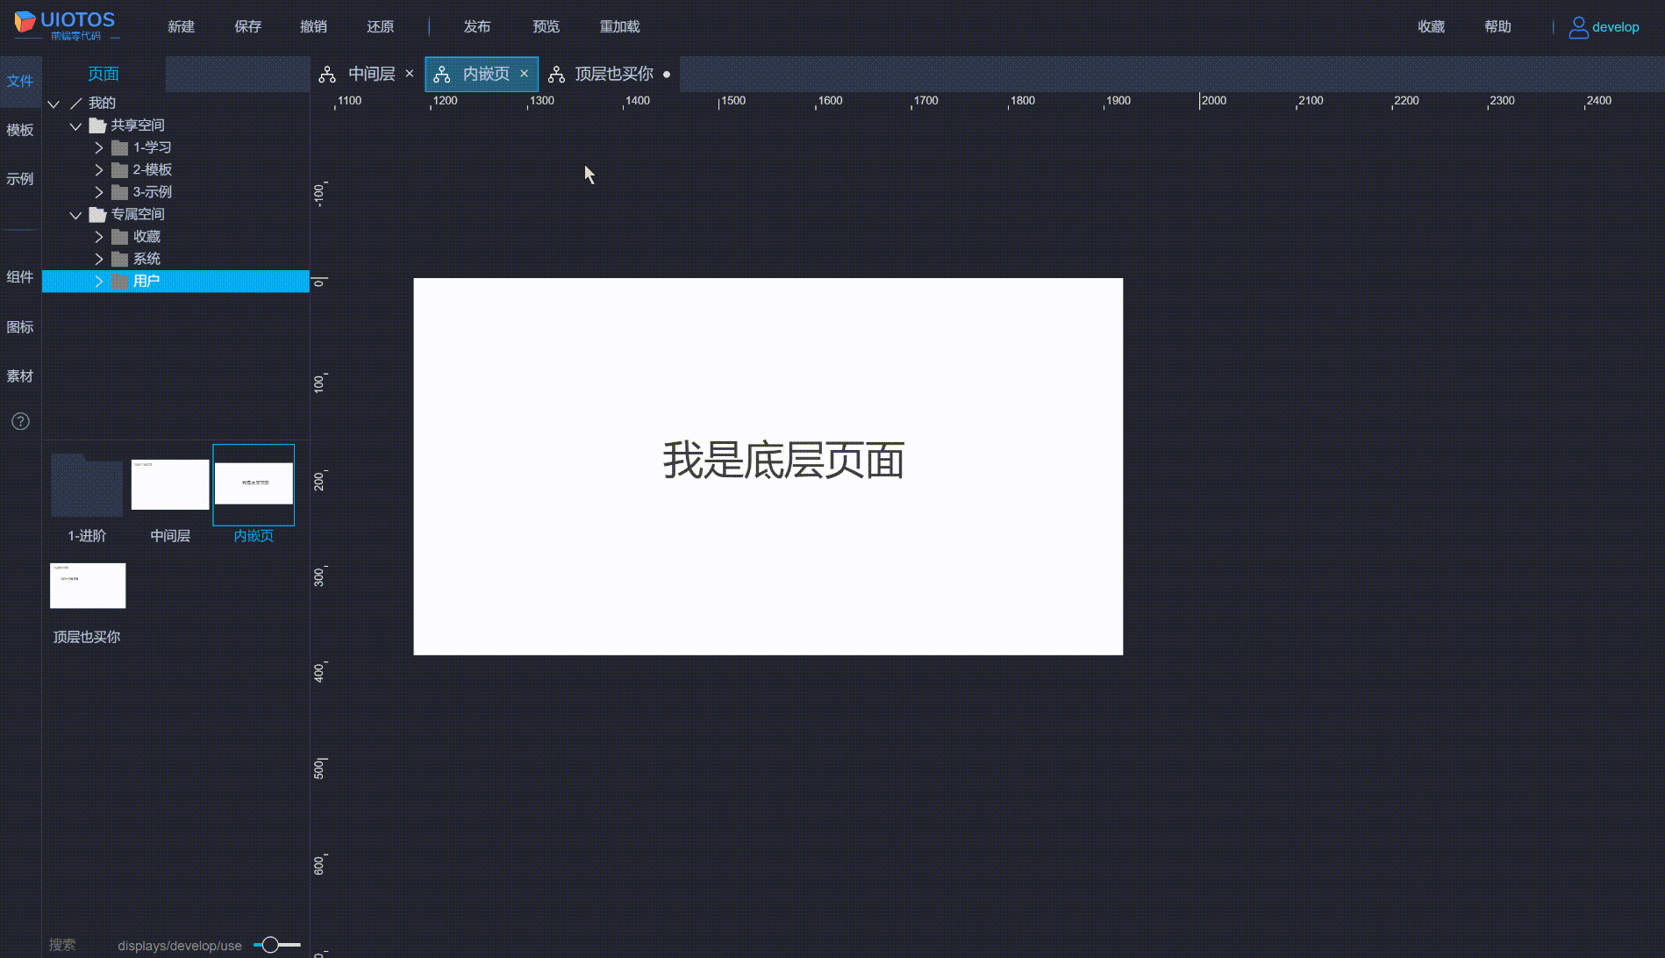Click 预览 in the top menu
Screen dimensions: 1665x958
547,27
